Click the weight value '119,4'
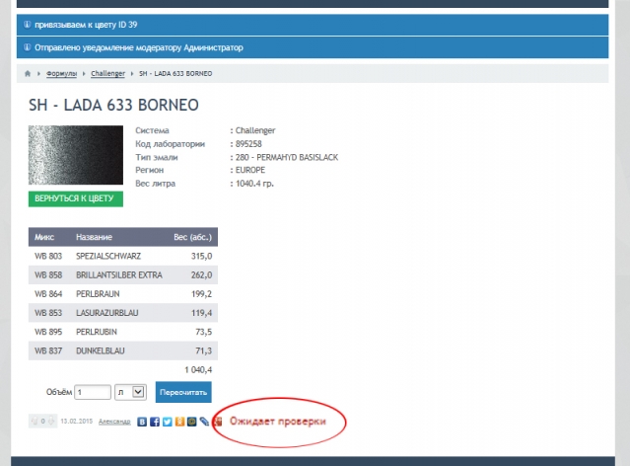The image size is (630, 466). 202,313
